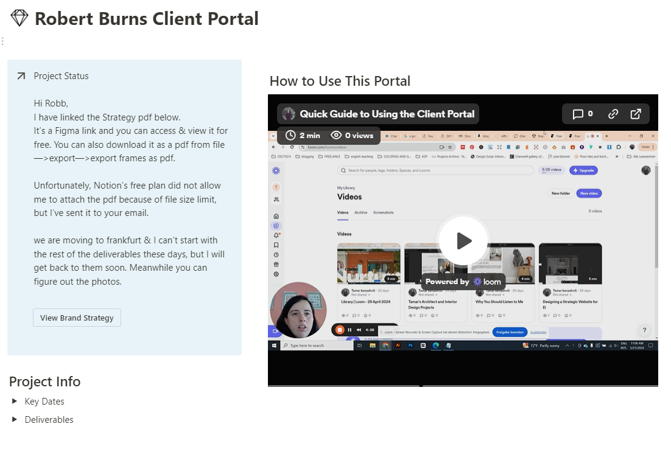
Task: Click the View Brand Strategy button
Action: pyautogui.click(x=77, y=318)
